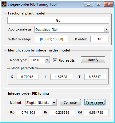The height and width of the screenshot is (123, 115).
Task: Select the K parameter field 6.70913
Action: point(27,77)
